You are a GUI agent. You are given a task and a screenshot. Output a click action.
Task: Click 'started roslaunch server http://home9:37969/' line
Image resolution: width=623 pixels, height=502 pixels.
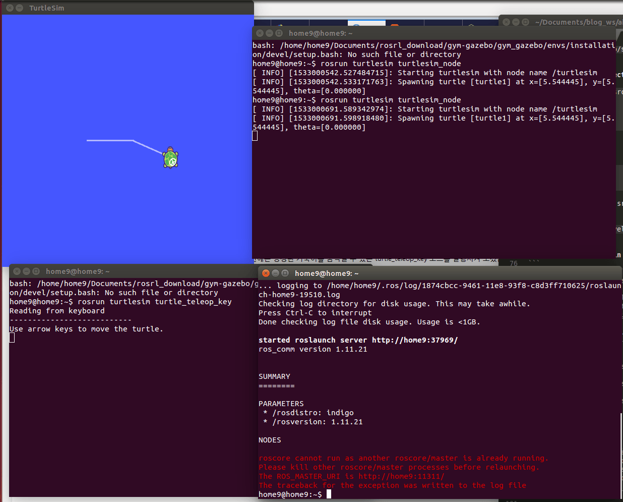[x=358, y=340]
